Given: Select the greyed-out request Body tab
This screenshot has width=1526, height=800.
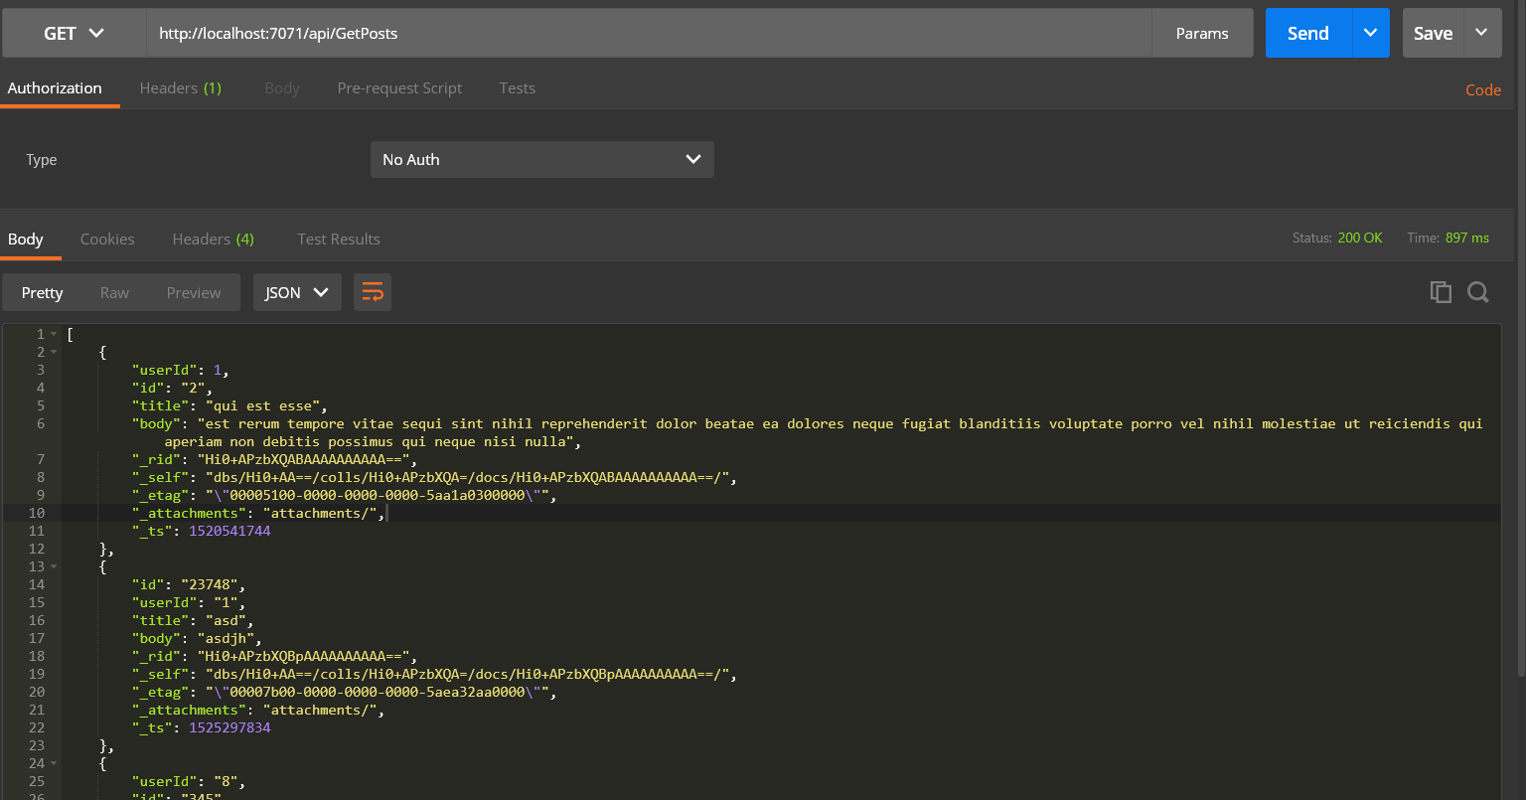Looking at the screenshot, I should tap(282, 87).
